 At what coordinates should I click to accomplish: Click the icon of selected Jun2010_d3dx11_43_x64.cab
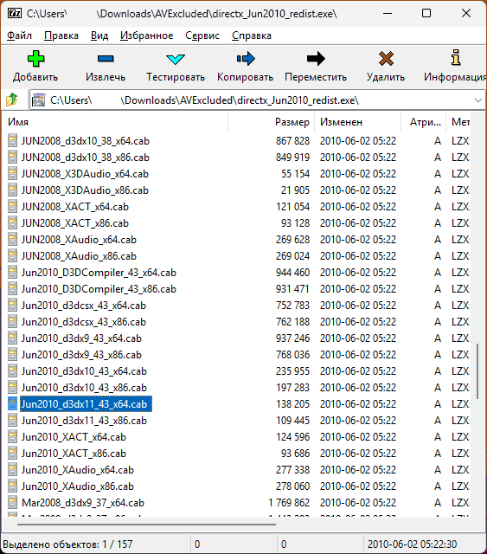(12, 404)
